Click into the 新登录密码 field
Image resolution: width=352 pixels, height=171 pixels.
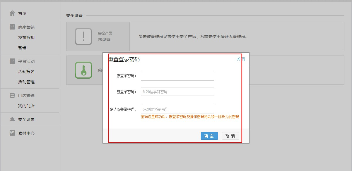coord(177,91)
